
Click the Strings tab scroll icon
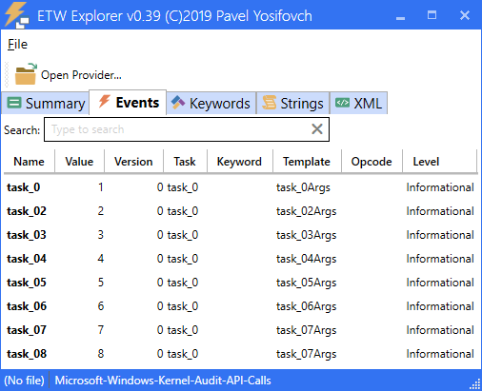click(269, 103)
